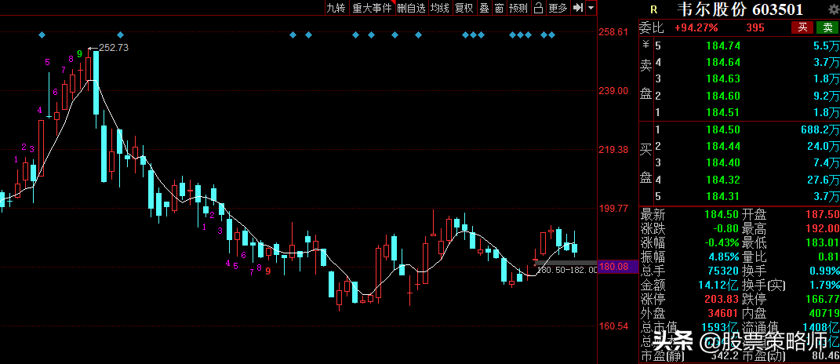Image resolution: width=840 pixels, height=364 pixels.
Task: Toggle the 均线 moving average display
Action: pyautogui.click(x=440, y=8)
